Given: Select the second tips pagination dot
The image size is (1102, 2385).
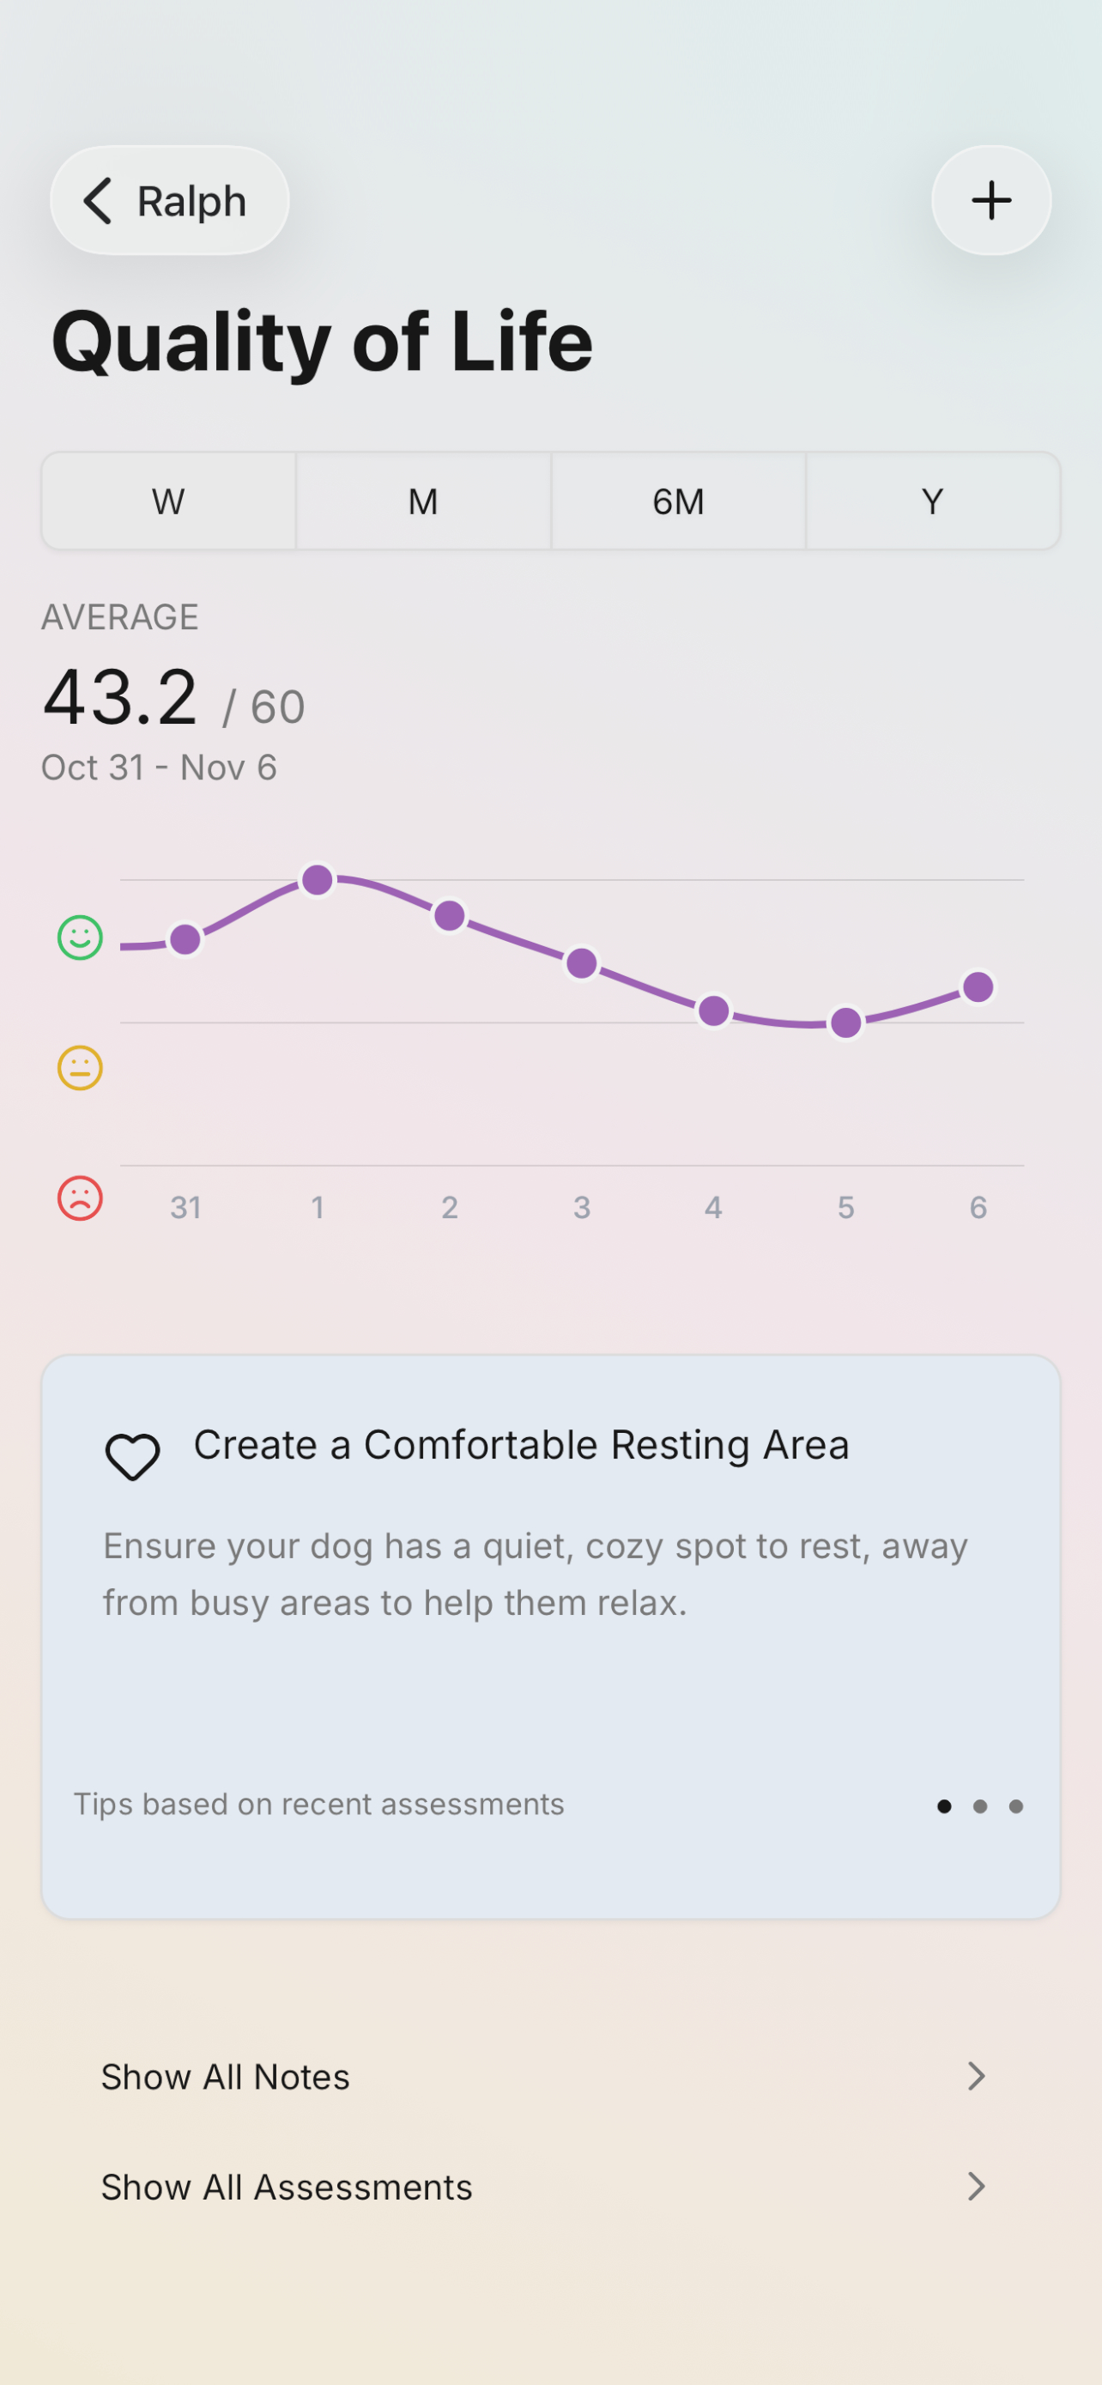Looking at the screenshot, I should coord(981,1805).
